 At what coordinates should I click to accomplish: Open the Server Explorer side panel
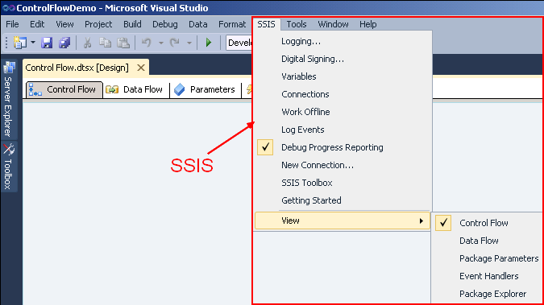click(8, 99)
